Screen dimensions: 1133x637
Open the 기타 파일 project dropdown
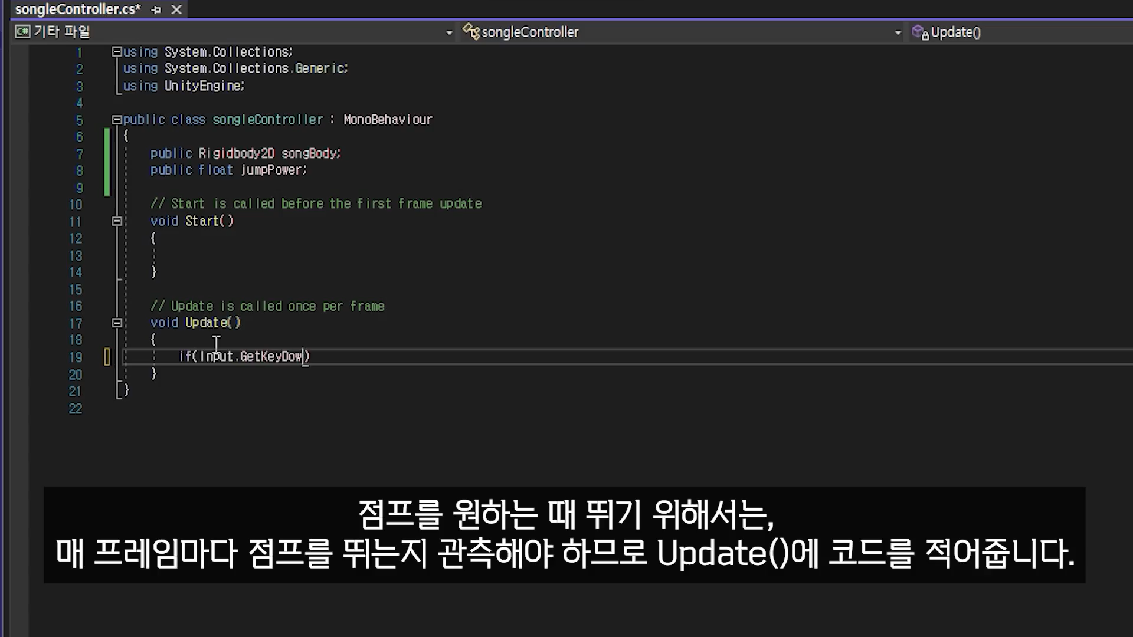449,33
